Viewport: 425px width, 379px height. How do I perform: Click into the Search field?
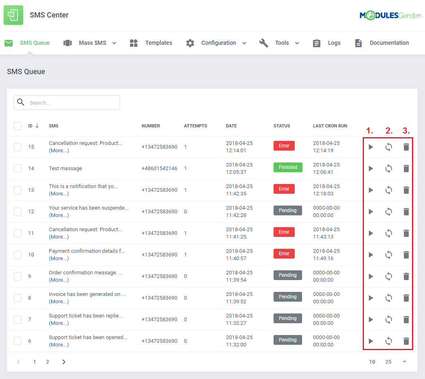67,103
